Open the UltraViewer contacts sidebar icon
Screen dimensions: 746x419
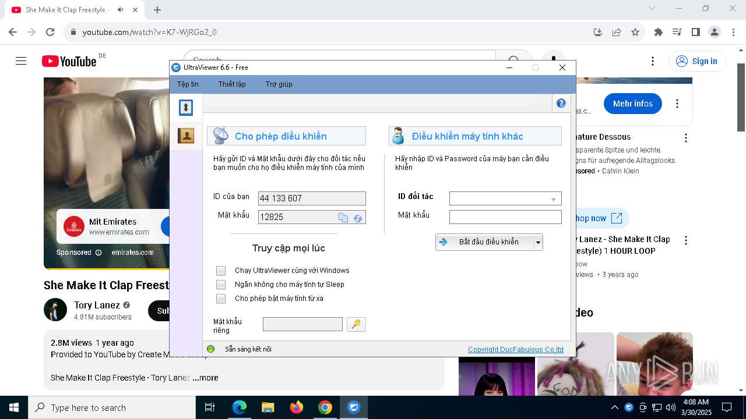(186, 136)
